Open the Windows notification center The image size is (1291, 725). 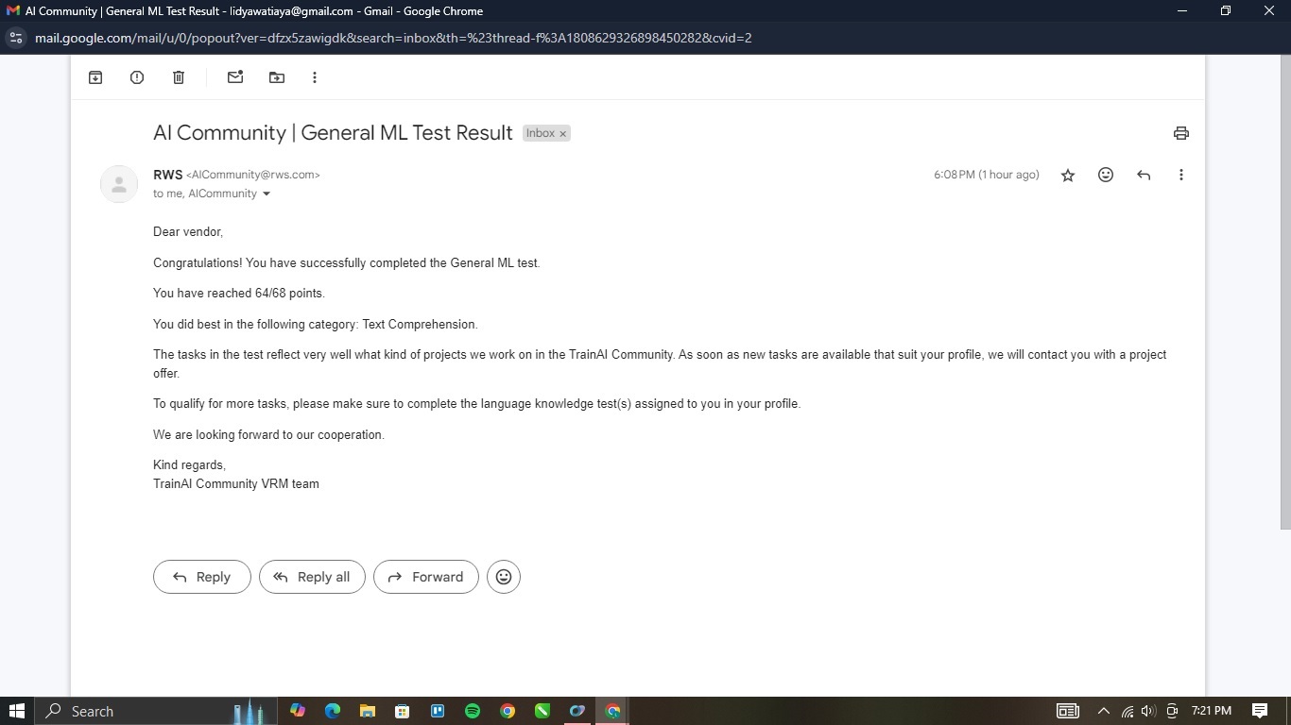click(1260, 711)
